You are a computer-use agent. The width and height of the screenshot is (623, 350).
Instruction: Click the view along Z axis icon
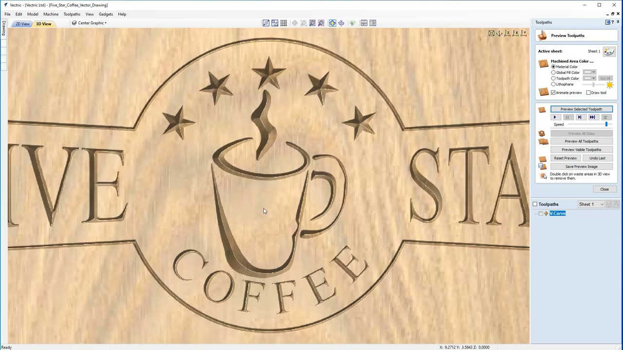point(507,33)
